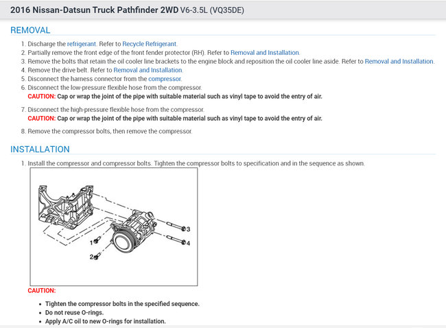Click 'Do not reuse O-rings' bullet

[x=74, y=313]
